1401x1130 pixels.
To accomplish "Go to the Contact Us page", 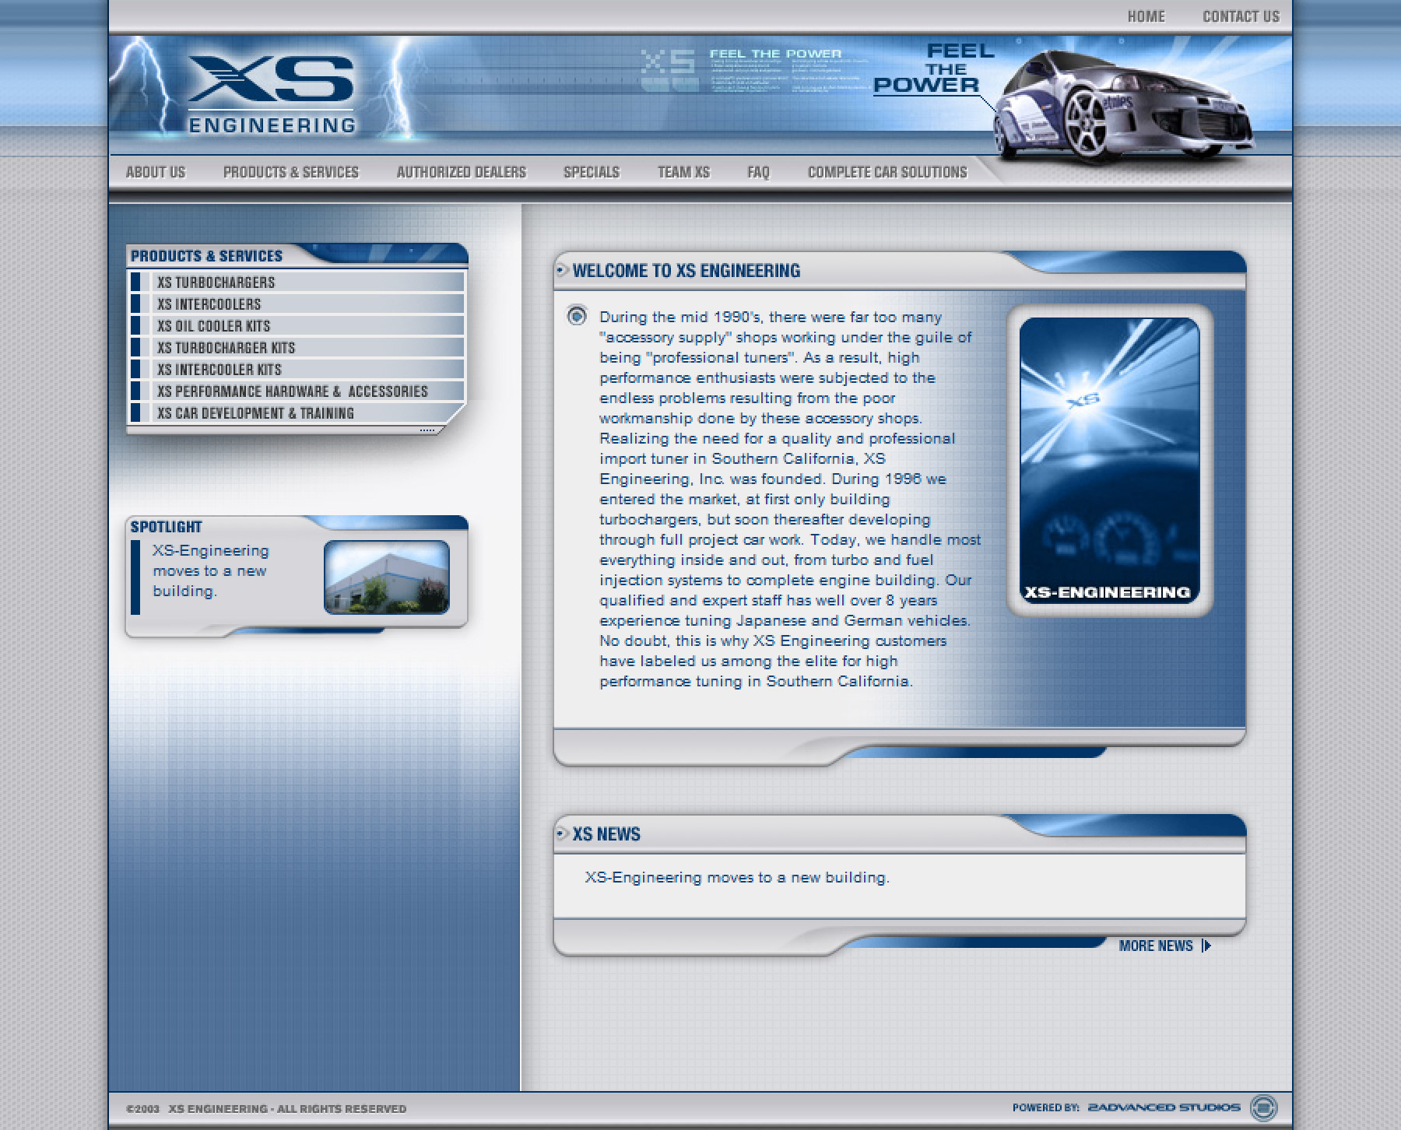I will point(1241,16).
